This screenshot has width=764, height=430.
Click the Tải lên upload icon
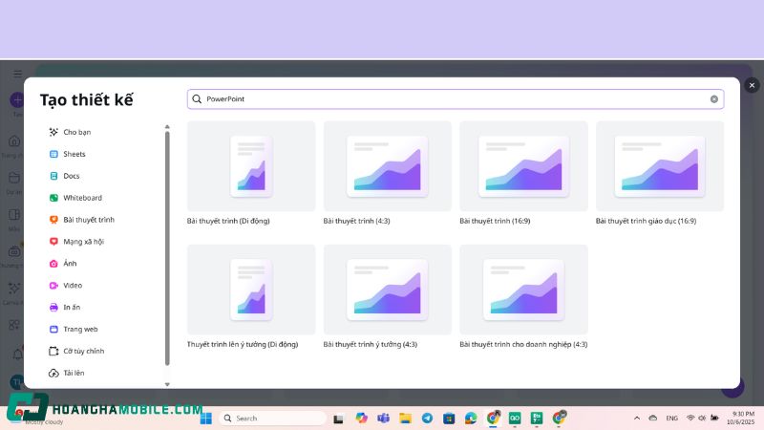(x=53, y=373)
